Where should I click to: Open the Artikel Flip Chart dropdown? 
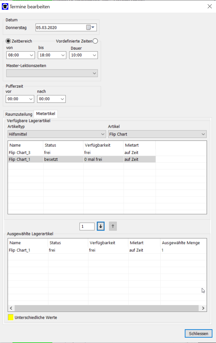(157, 134)
